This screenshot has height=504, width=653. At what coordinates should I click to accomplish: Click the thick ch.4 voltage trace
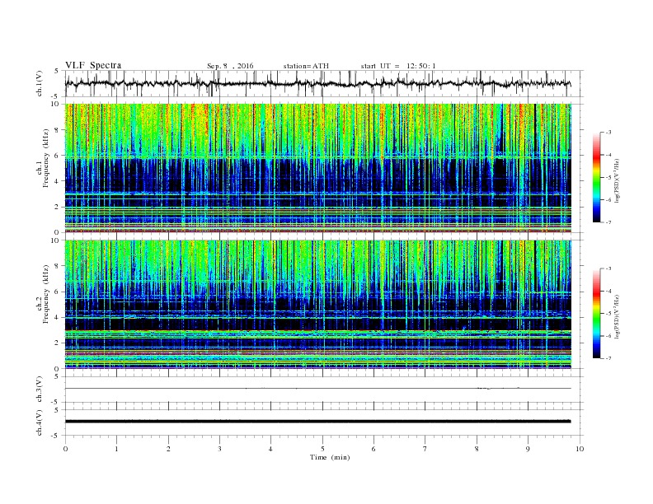pyautogui.click(x=317, y=422)
